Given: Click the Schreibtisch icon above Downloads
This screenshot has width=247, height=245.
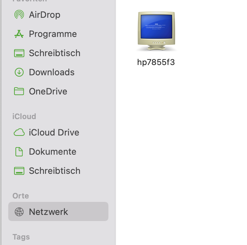Looking at the screenshot, I should (x=19, y=53).
